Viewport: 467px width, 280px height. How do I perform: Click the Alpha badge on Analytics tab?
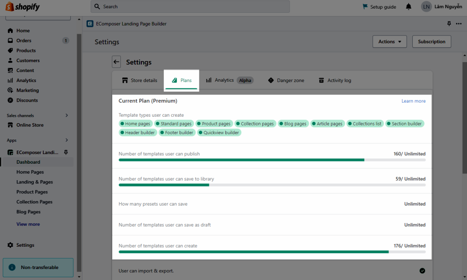(245, 80)
